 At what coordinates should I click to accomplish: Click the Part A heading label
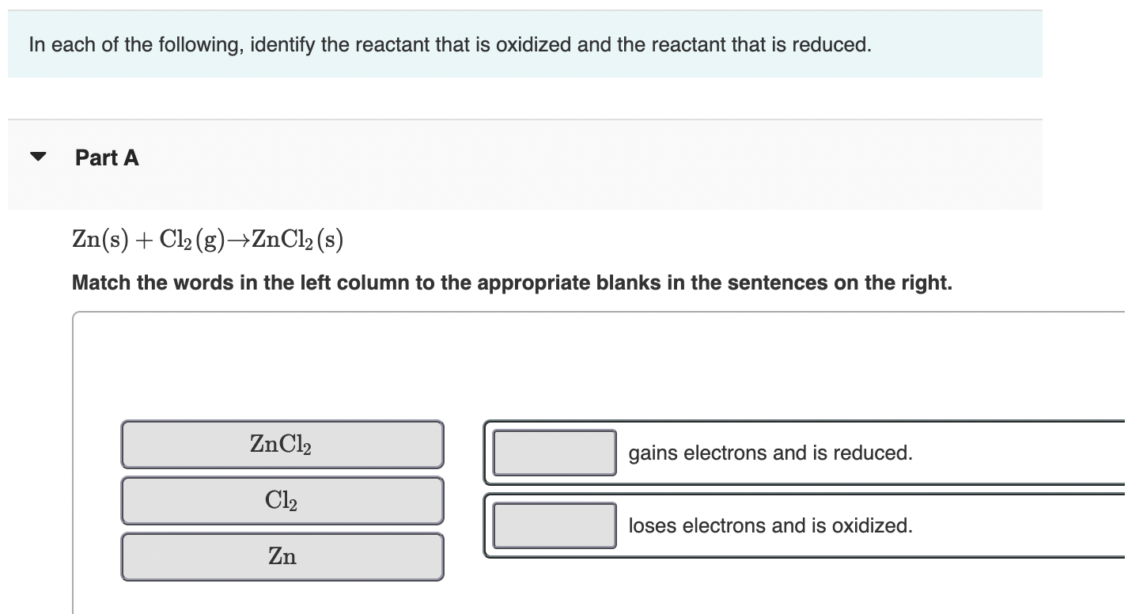point(106,157)
